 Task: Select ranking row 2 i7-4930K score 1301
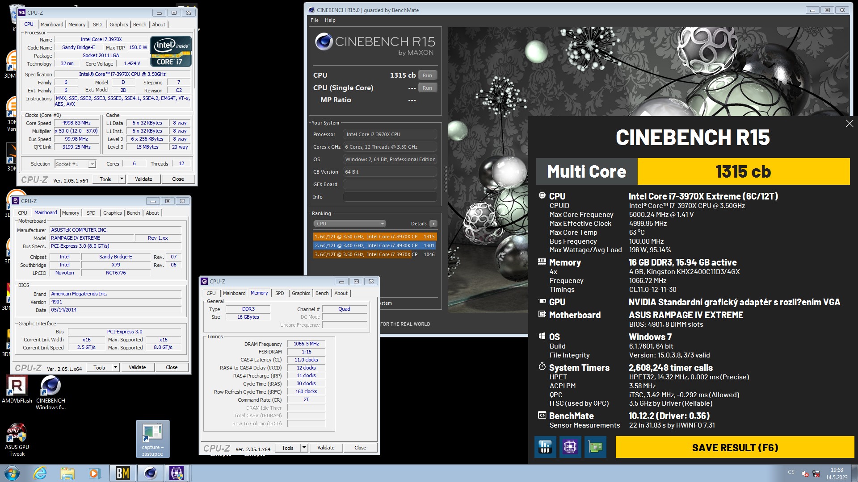pos(374,245)
